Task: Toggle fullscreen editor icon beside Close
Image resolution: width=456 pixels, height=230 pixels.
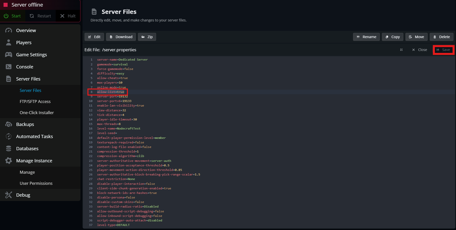Action: tap(401, 50)
